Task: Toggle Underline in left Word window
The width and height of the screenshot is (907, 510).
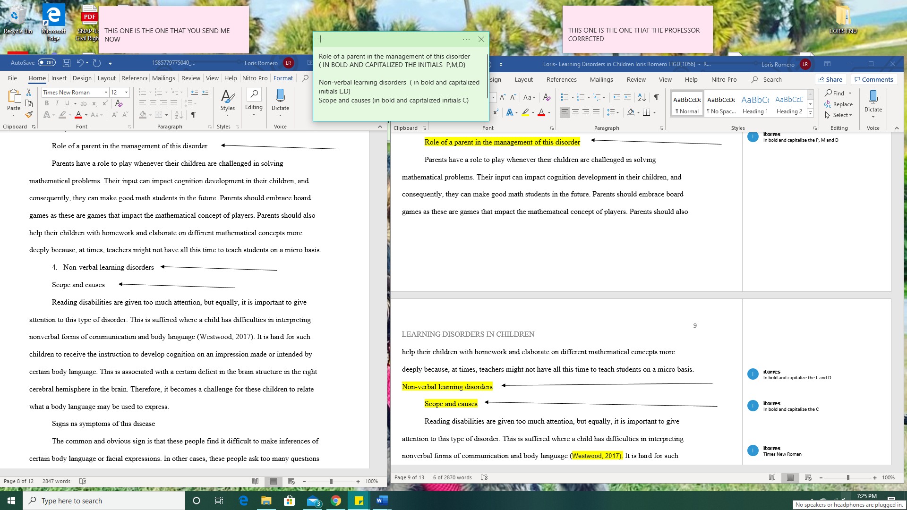Action: (68, 103)
